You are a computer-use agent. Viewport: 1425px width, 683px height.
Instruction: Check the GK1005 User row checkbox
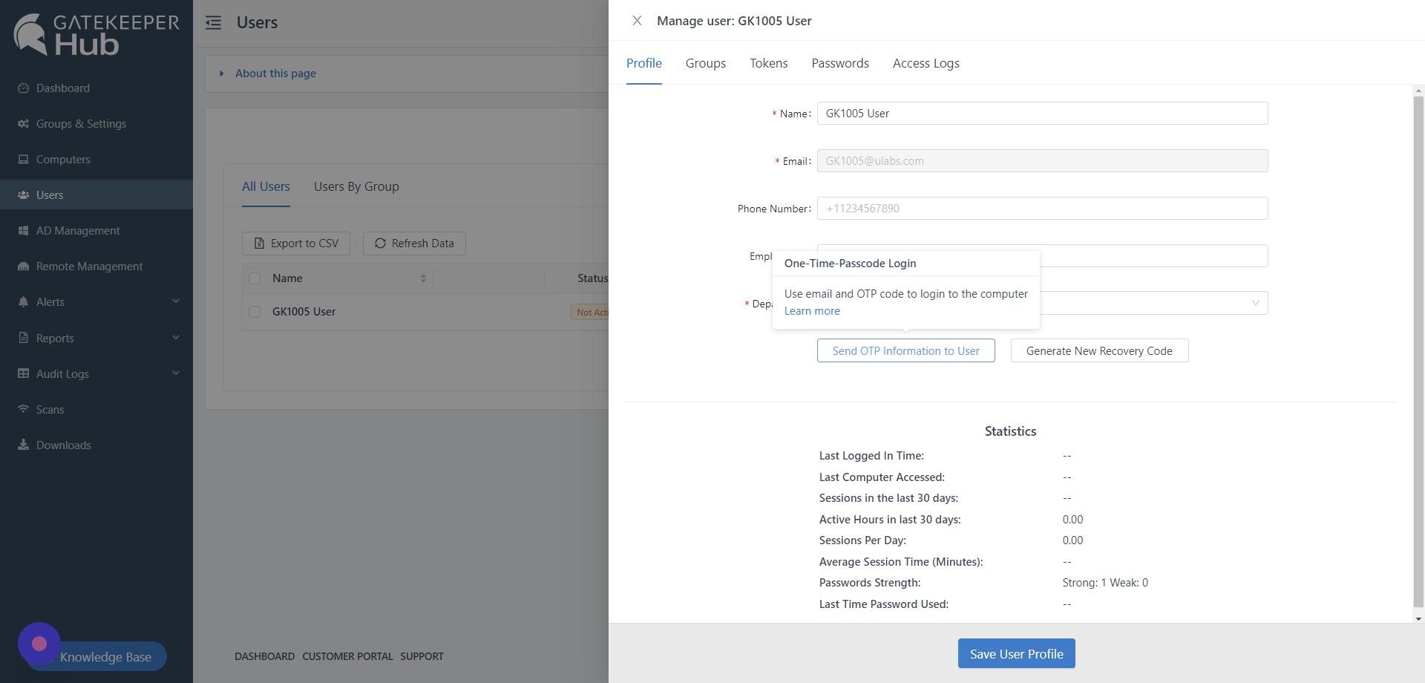(255, 312)
